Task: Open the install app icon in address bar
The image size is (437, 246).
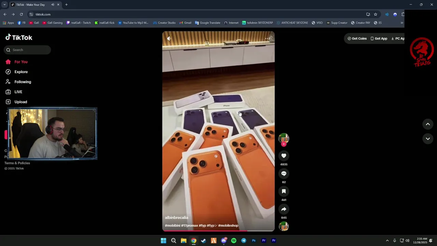Action: tap(368, 14)
